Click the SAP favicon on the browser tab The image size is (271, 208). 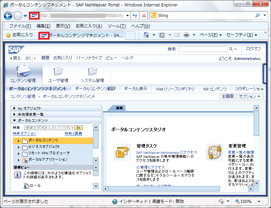point(44,36)
